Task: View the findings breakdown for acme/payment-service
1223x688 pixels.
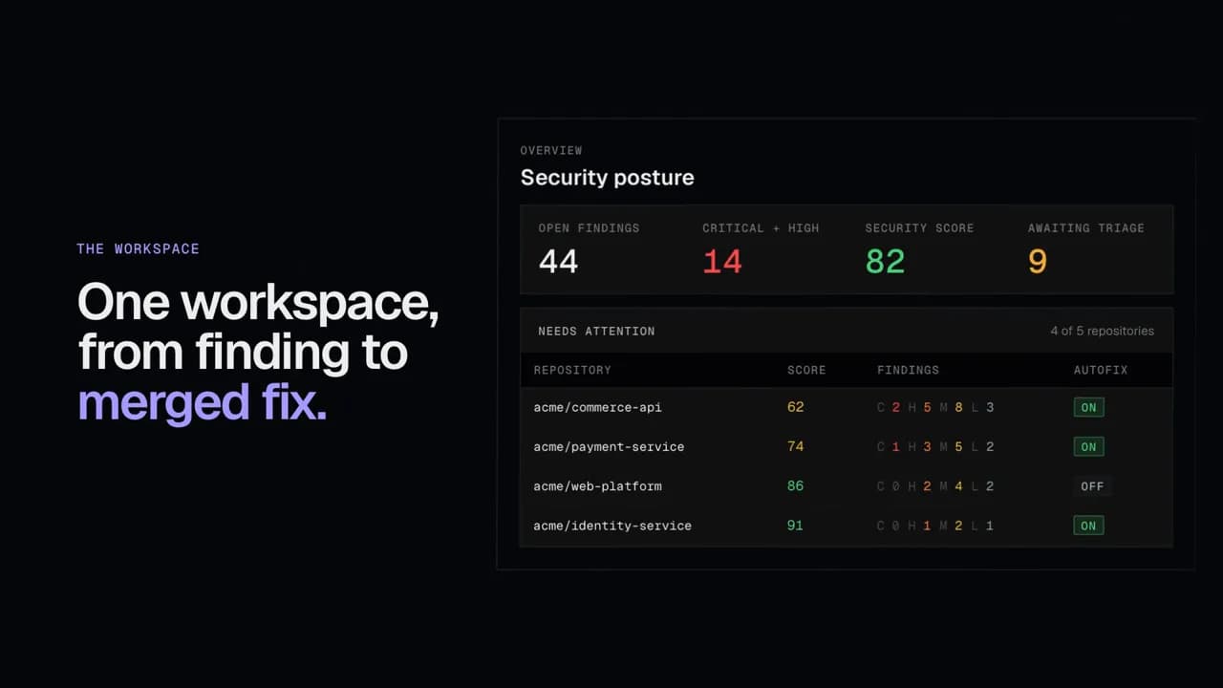Action: point(935,446)
